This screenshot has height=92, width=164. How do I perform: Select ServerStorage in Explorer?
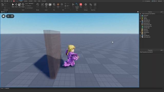146,28
